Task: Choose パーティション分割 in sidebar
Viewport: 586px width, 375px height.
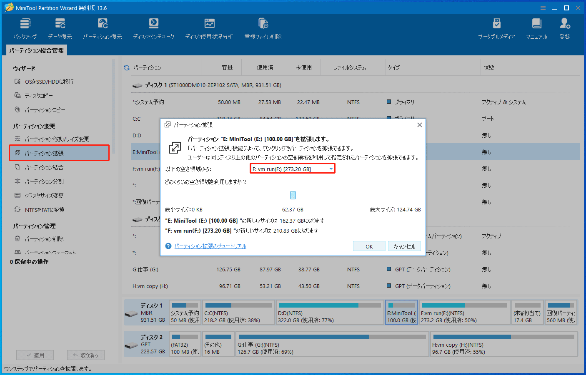Action: (44, 181)
